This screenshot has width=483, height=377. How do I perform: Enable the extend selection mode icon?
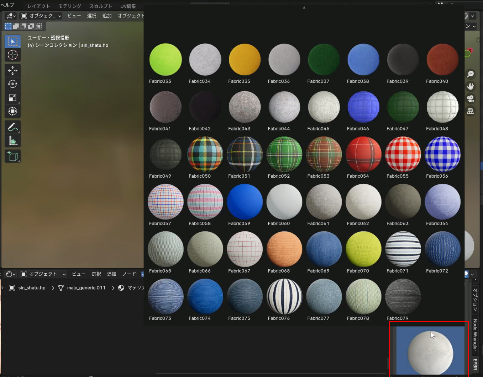pyautogui.click(x=16, y=26)
